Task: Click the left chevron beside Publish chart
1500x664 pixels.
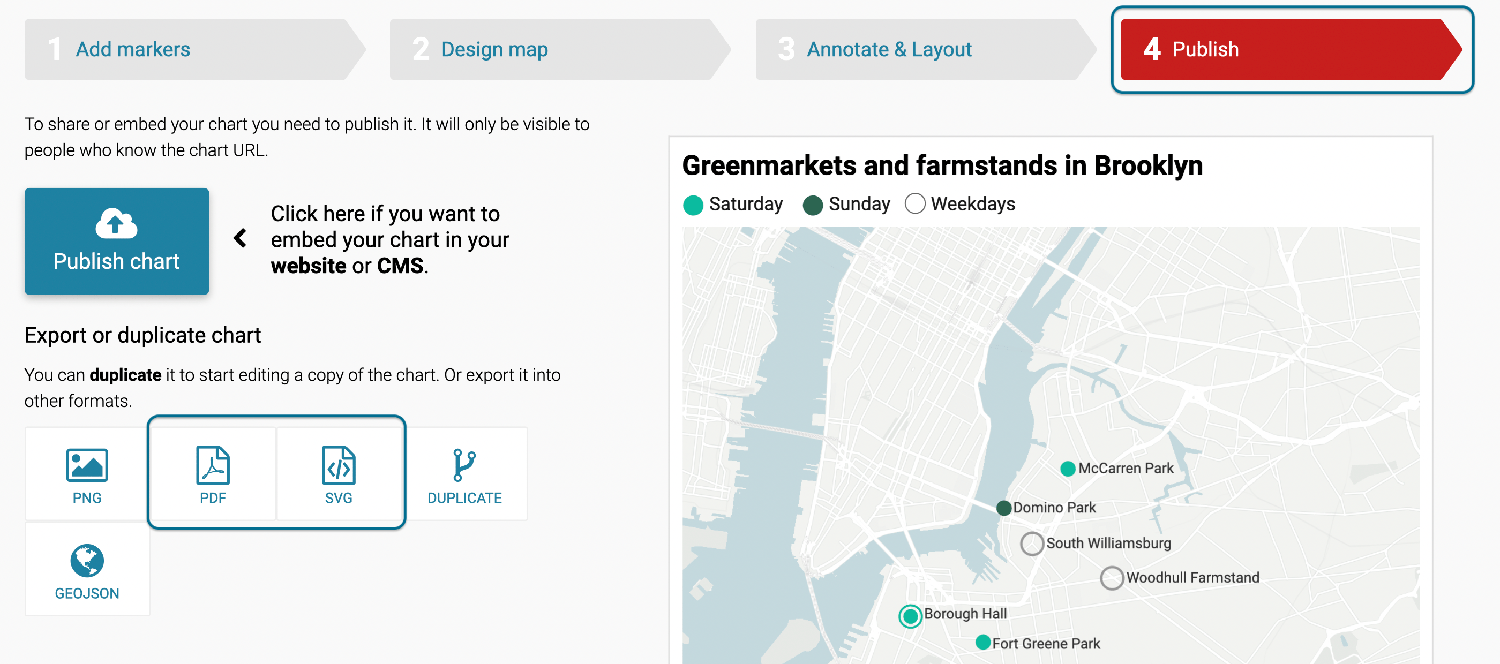Action: pos(240,238)
